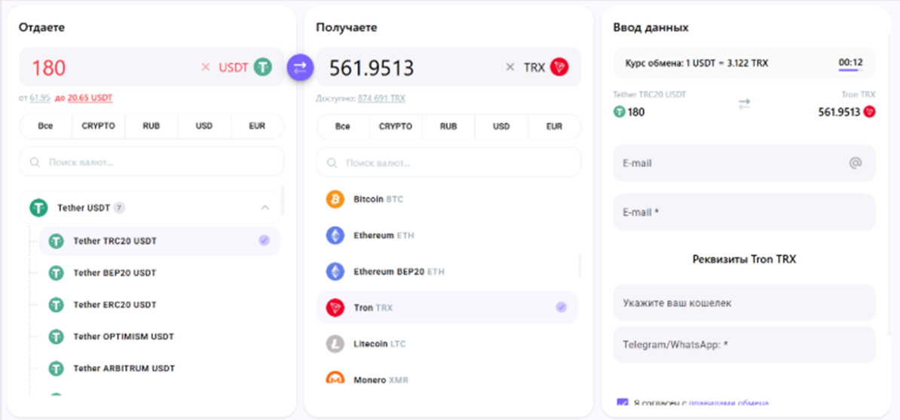Click the Укажите ваш кошелек wallet field
The height and width of the screenshot is (420, 900).
coord(745,303)
